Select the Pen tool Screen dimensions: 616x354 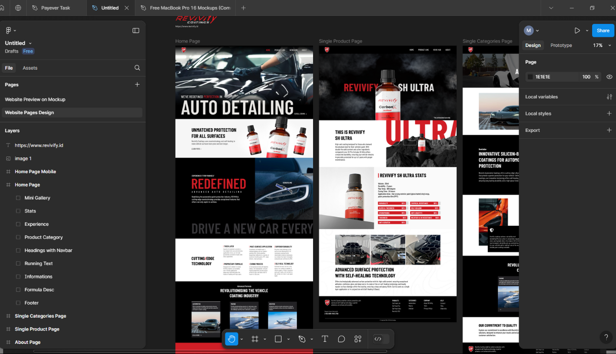coord(302,339)
